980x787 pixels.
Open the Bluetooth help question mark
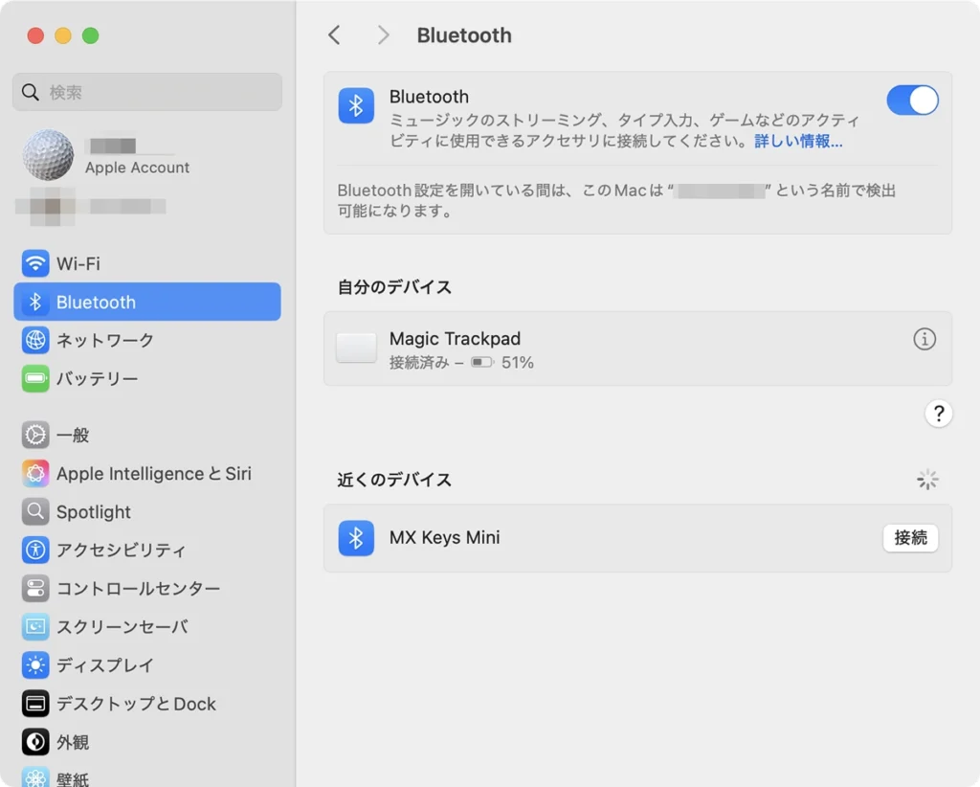938,414
